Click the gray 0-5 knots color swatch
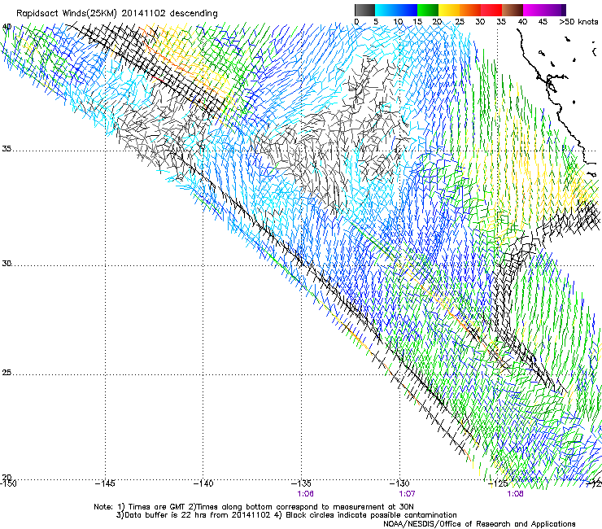 pos(364,10)
